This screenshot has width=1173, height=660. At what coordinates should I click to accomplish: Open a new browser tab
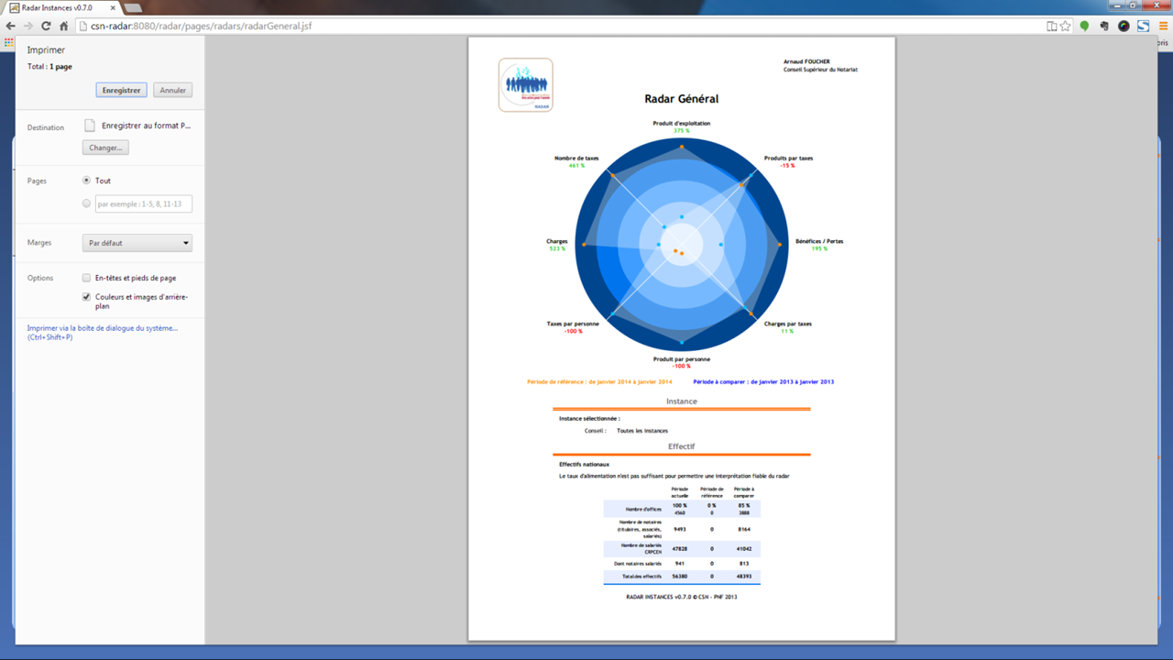(132, 7)
